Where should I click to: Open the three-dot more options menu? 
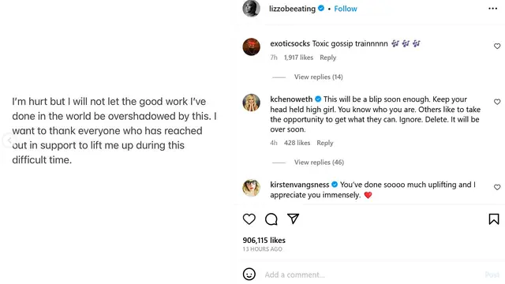pyautogui.click(x=492, y=9)
